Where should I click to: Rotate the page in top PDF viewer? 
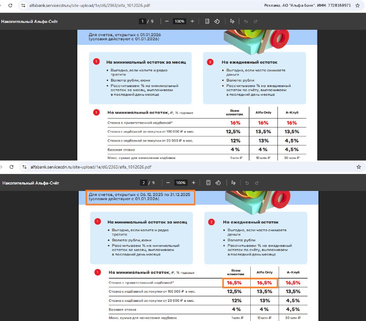coord(217,22)
